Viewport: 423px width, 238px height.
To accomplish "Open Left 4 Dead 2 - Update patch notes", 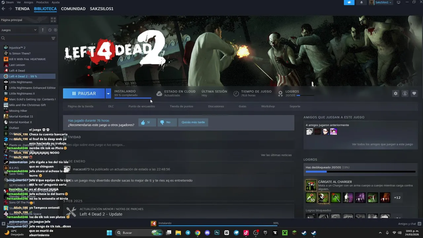I will [101, 214].
